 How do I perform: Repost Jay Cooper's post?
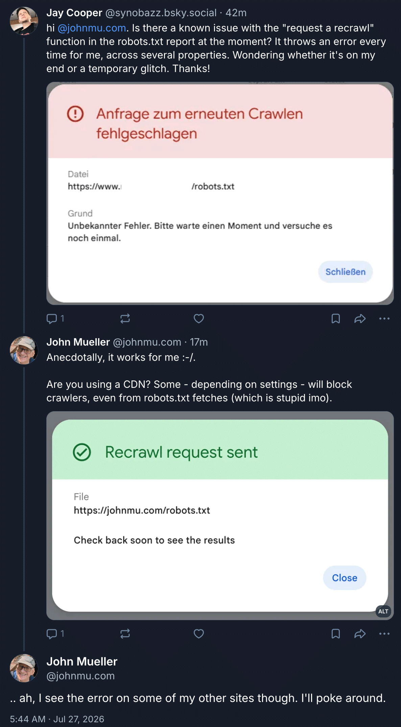coord(125,319)
